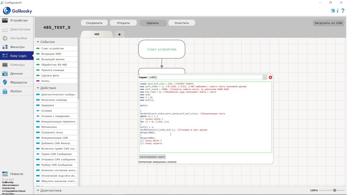The image size is (347, 195).
Task: Click the Очистить button
Action: coord(182,23)
